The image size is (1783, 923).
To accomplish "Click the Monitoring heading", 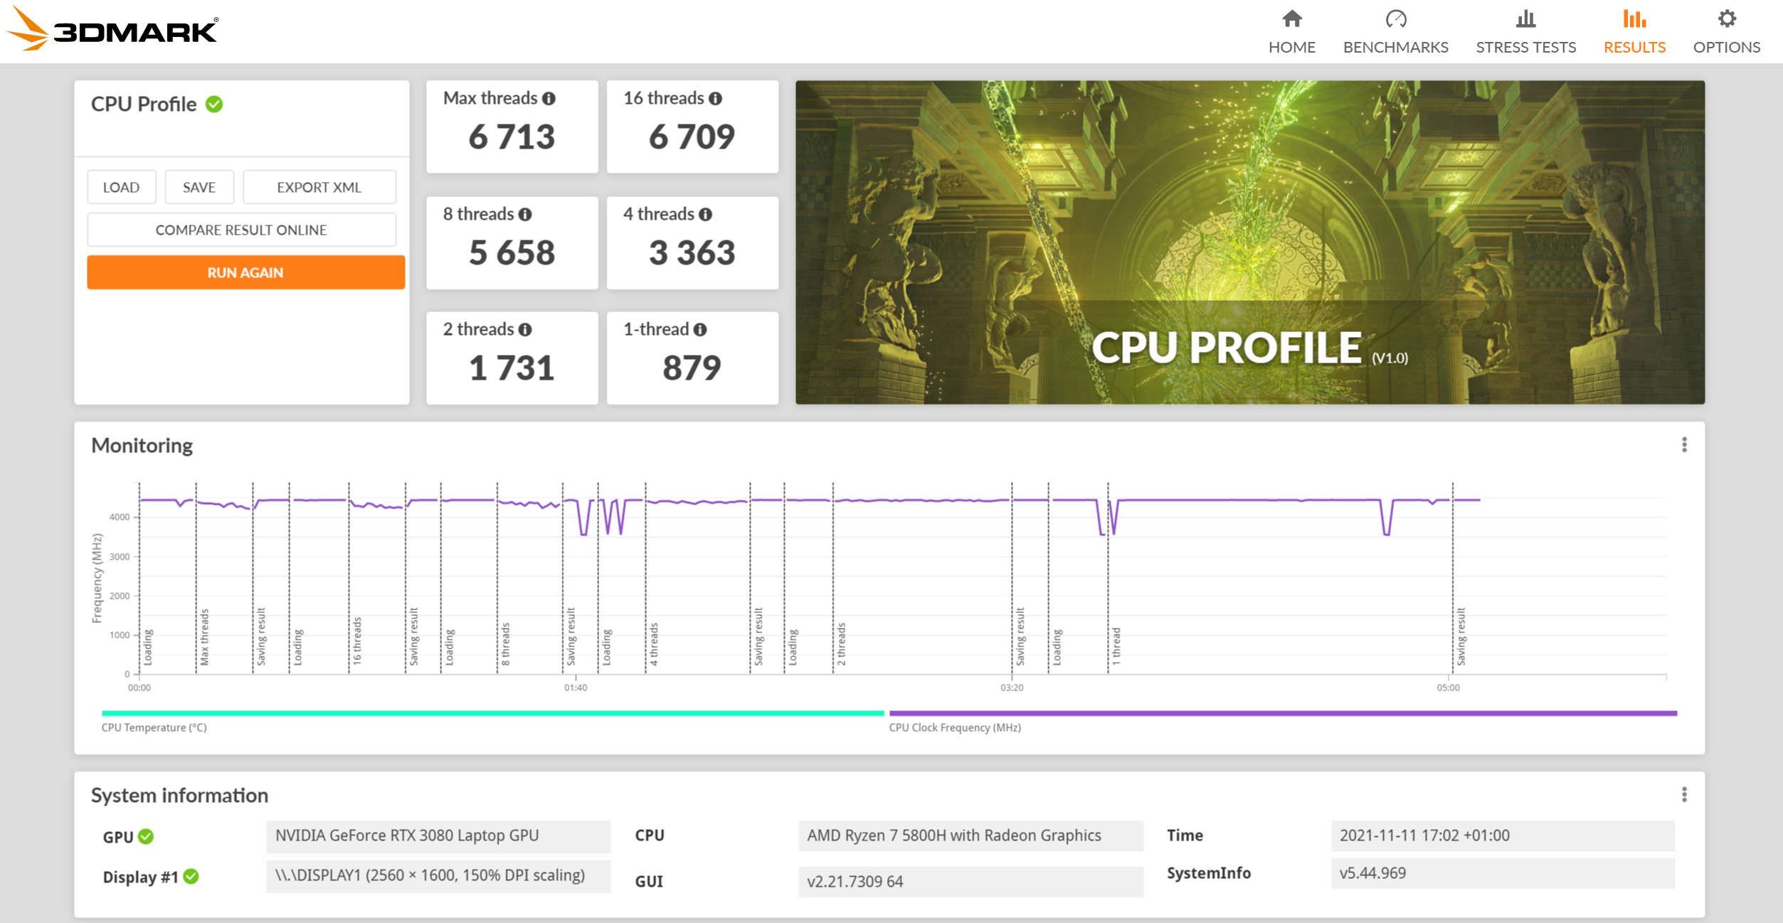I will tap(142, 446).
